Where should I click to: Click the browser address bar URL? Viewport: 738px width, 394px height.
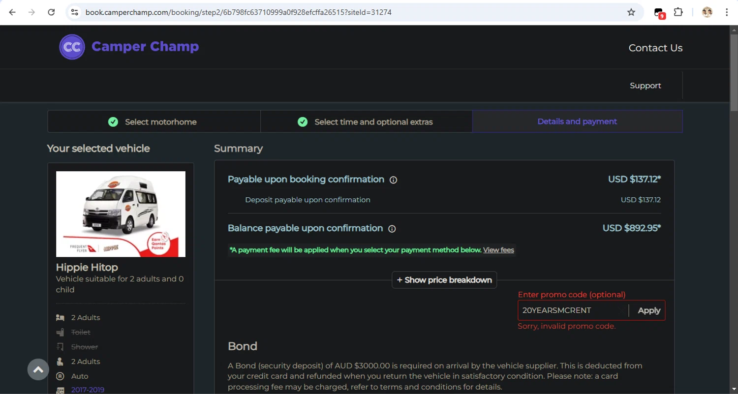click(239, 12)
